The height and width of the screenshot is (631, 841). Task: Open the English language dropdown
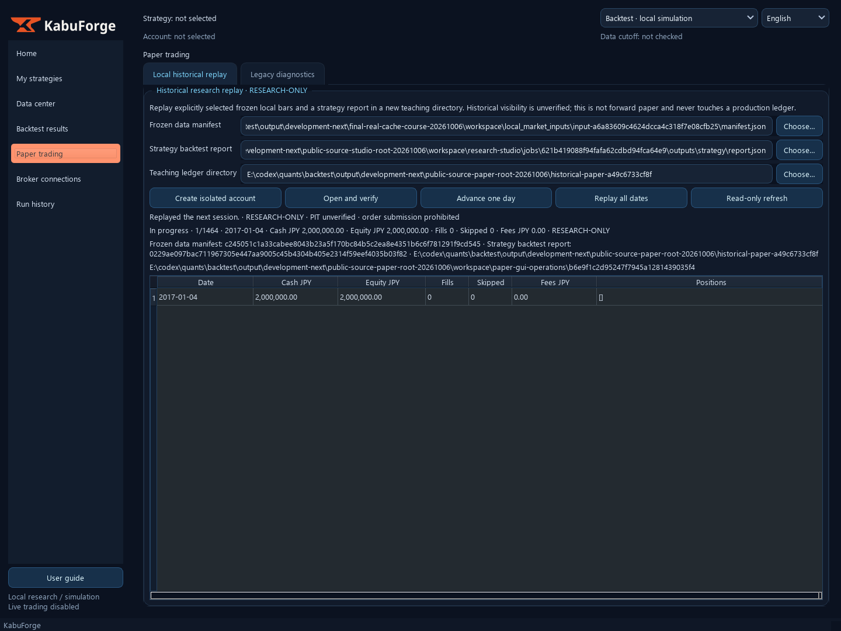click(x=795, y=18)
